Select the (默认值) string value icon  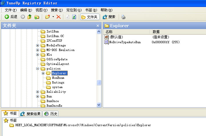tap(106, 37)
